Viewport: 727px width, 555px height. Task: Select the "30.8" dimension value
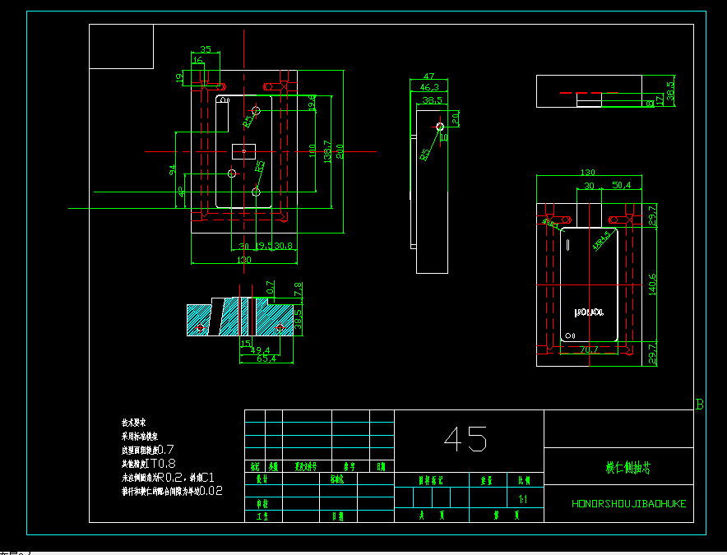tap(283, 246)
